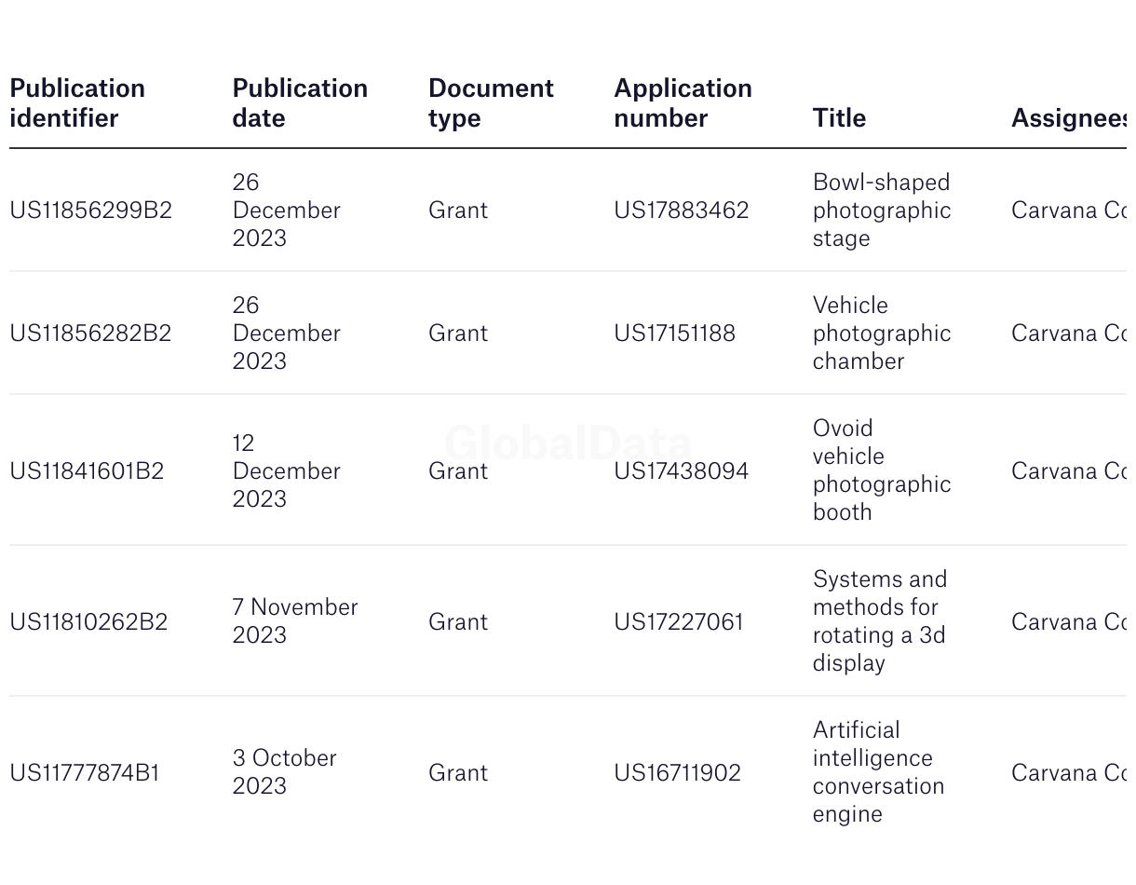1136x885 pixels.
Task: Click the Publication identifier column header
Action: [77, 102]
